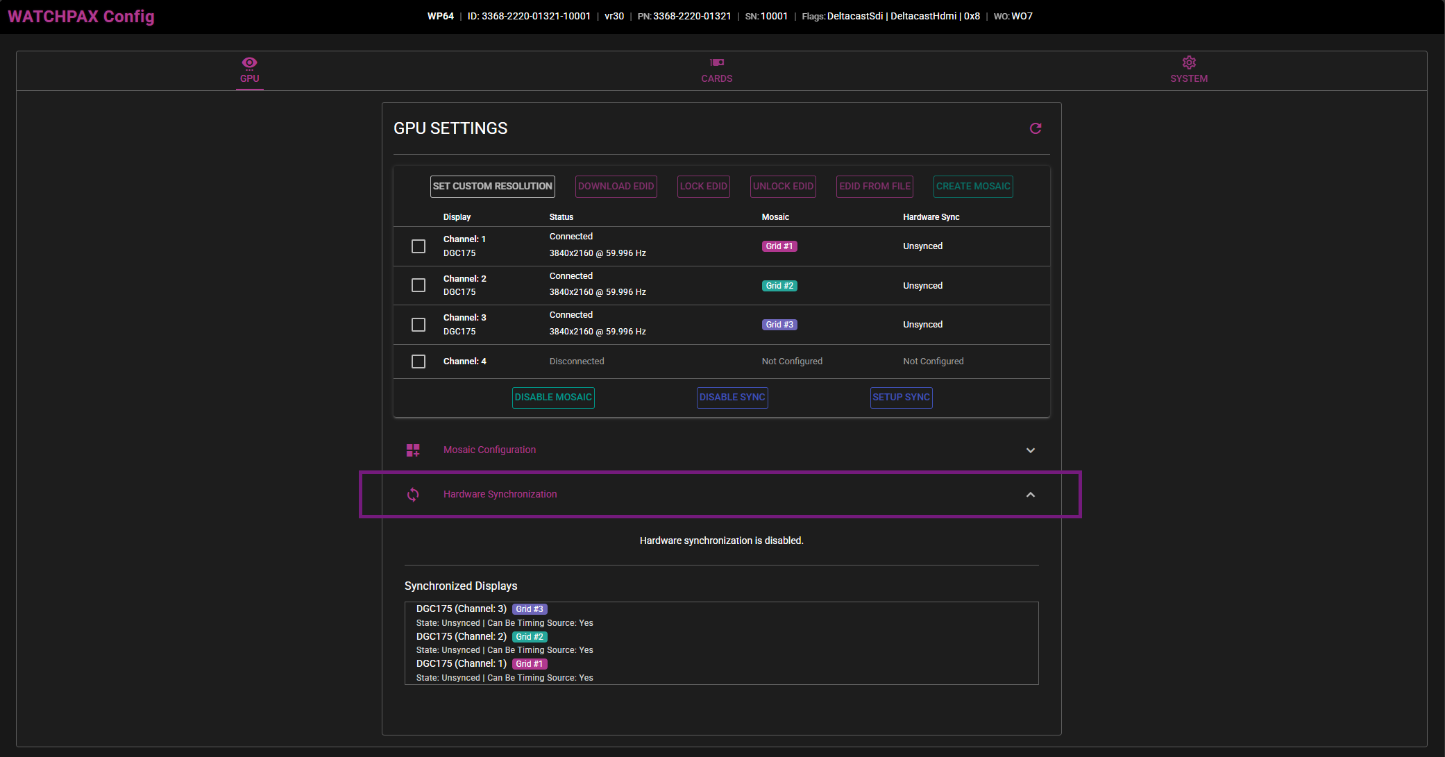The image size is (1445, 757).
Task: Open SETUP SYNC
Action: [901, 398]
